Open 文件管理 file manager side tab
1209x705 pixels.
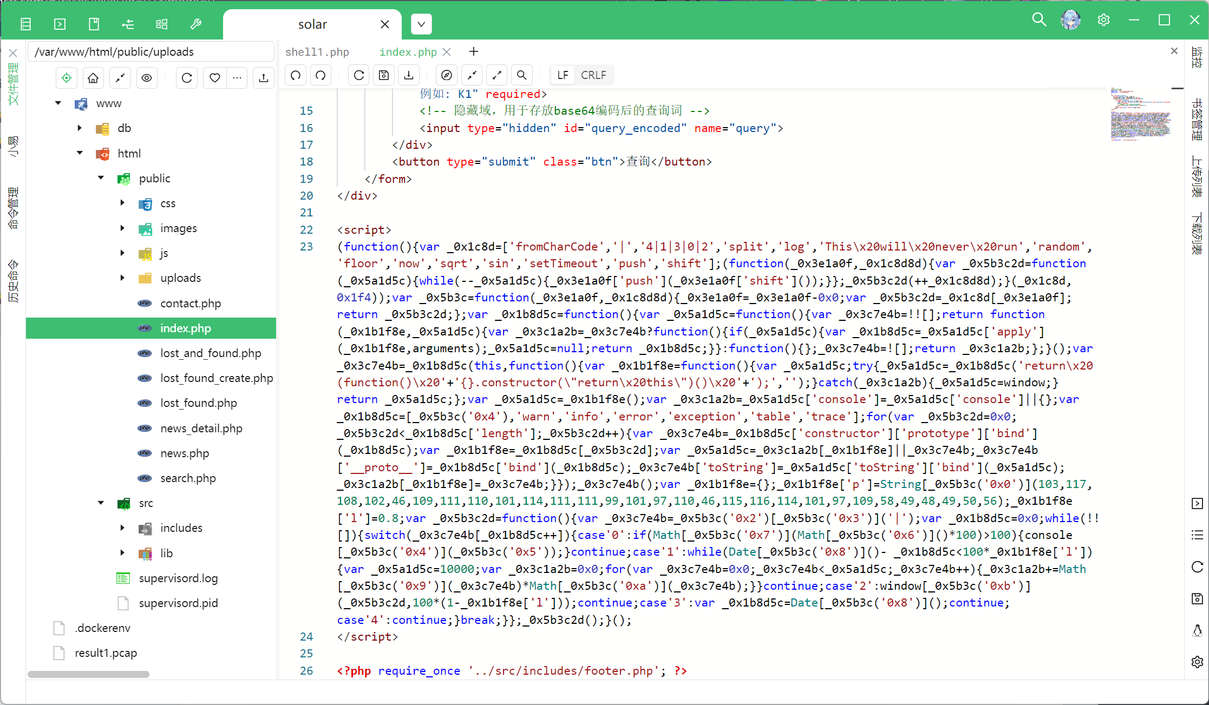(x=13, y=84)
